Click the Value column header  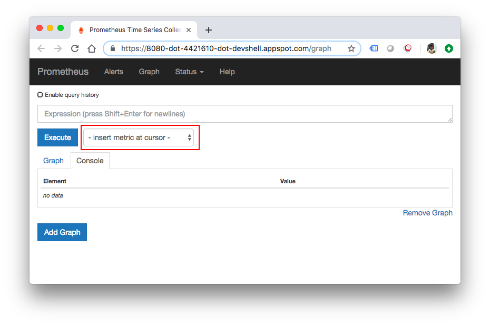coord(288,181)
